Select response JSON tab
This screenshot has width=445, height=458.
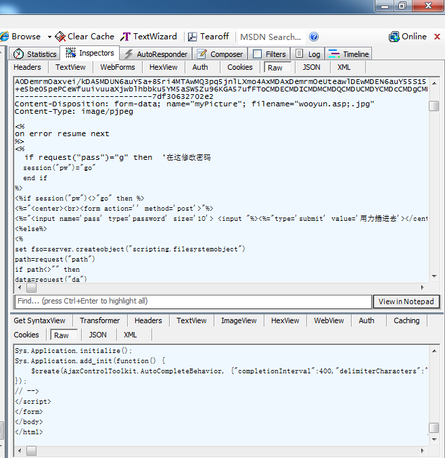(x=97, y=335)
